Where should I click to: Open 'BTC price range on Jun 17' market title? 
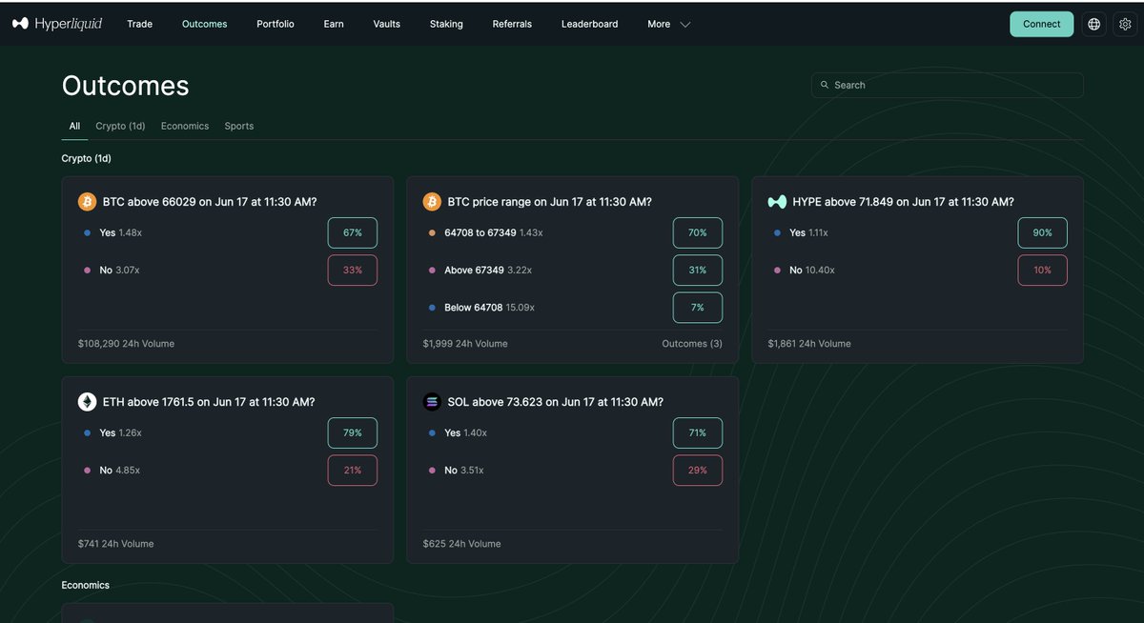tap(550, 202)
